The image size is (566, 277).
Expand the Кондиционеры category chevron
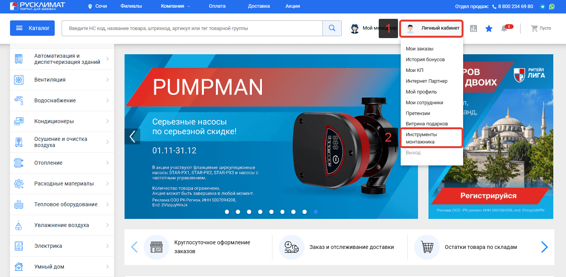(x=107, y=121)
